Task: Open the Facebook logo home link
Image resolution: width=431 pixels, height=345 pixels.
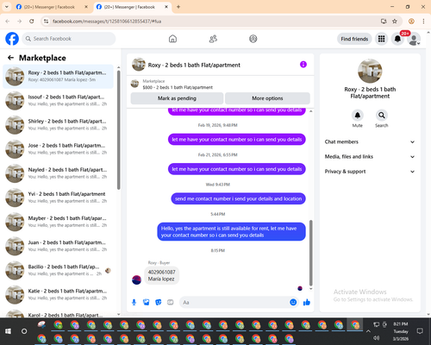Action: coord(12,39)
